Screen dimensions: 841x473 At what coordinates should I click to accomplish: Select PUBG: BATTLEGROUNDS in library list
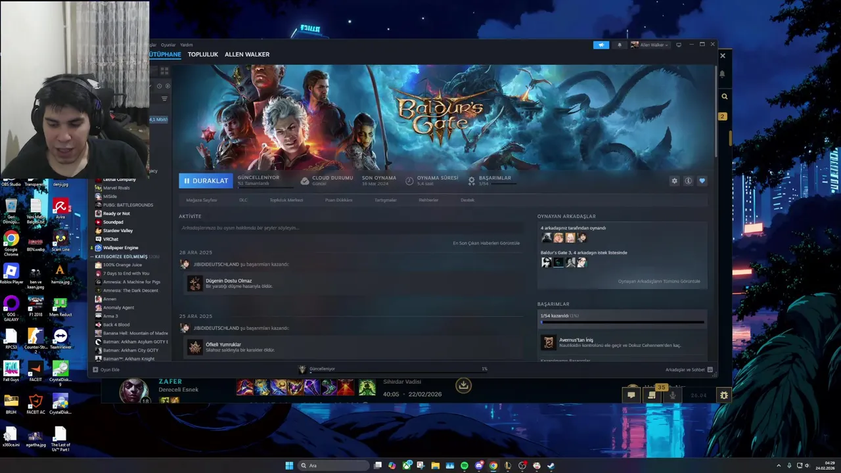pos(128,205)
